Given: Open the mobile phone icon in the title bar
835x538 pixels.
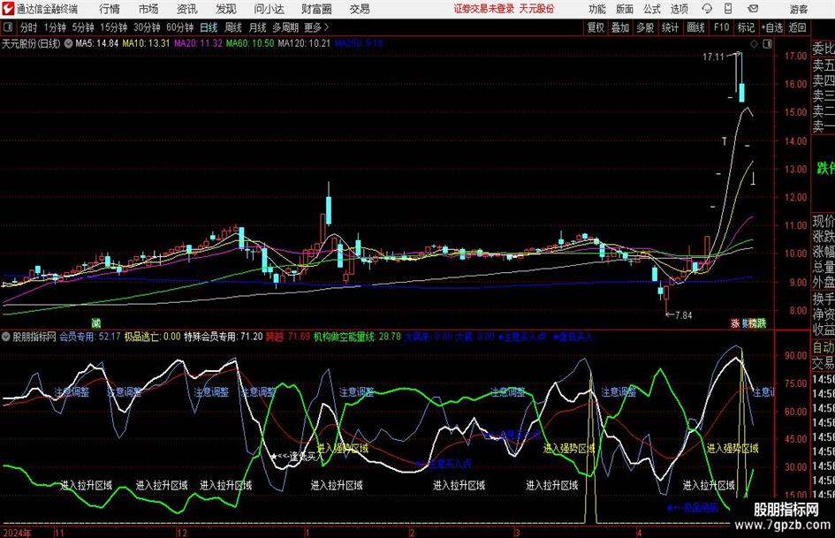Looking at the screenshot, I should coord(728,9).
